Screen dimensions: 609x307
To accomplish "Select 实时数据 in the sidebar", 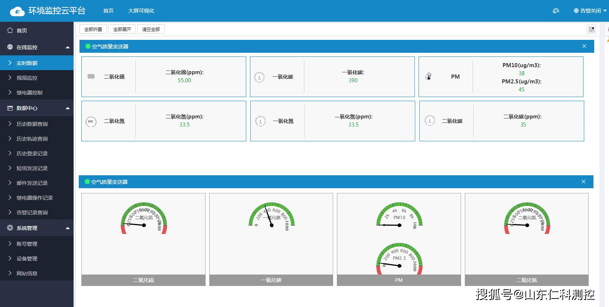I will click(x=37, y=63).
